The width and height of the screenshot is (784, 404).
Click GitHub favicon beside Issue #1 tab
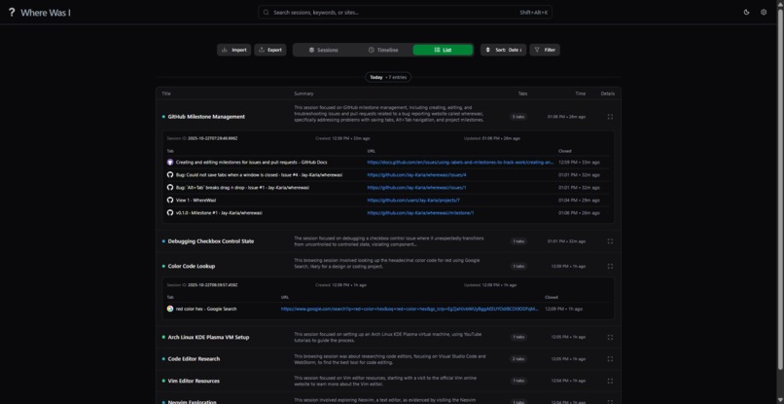(170, 187)
